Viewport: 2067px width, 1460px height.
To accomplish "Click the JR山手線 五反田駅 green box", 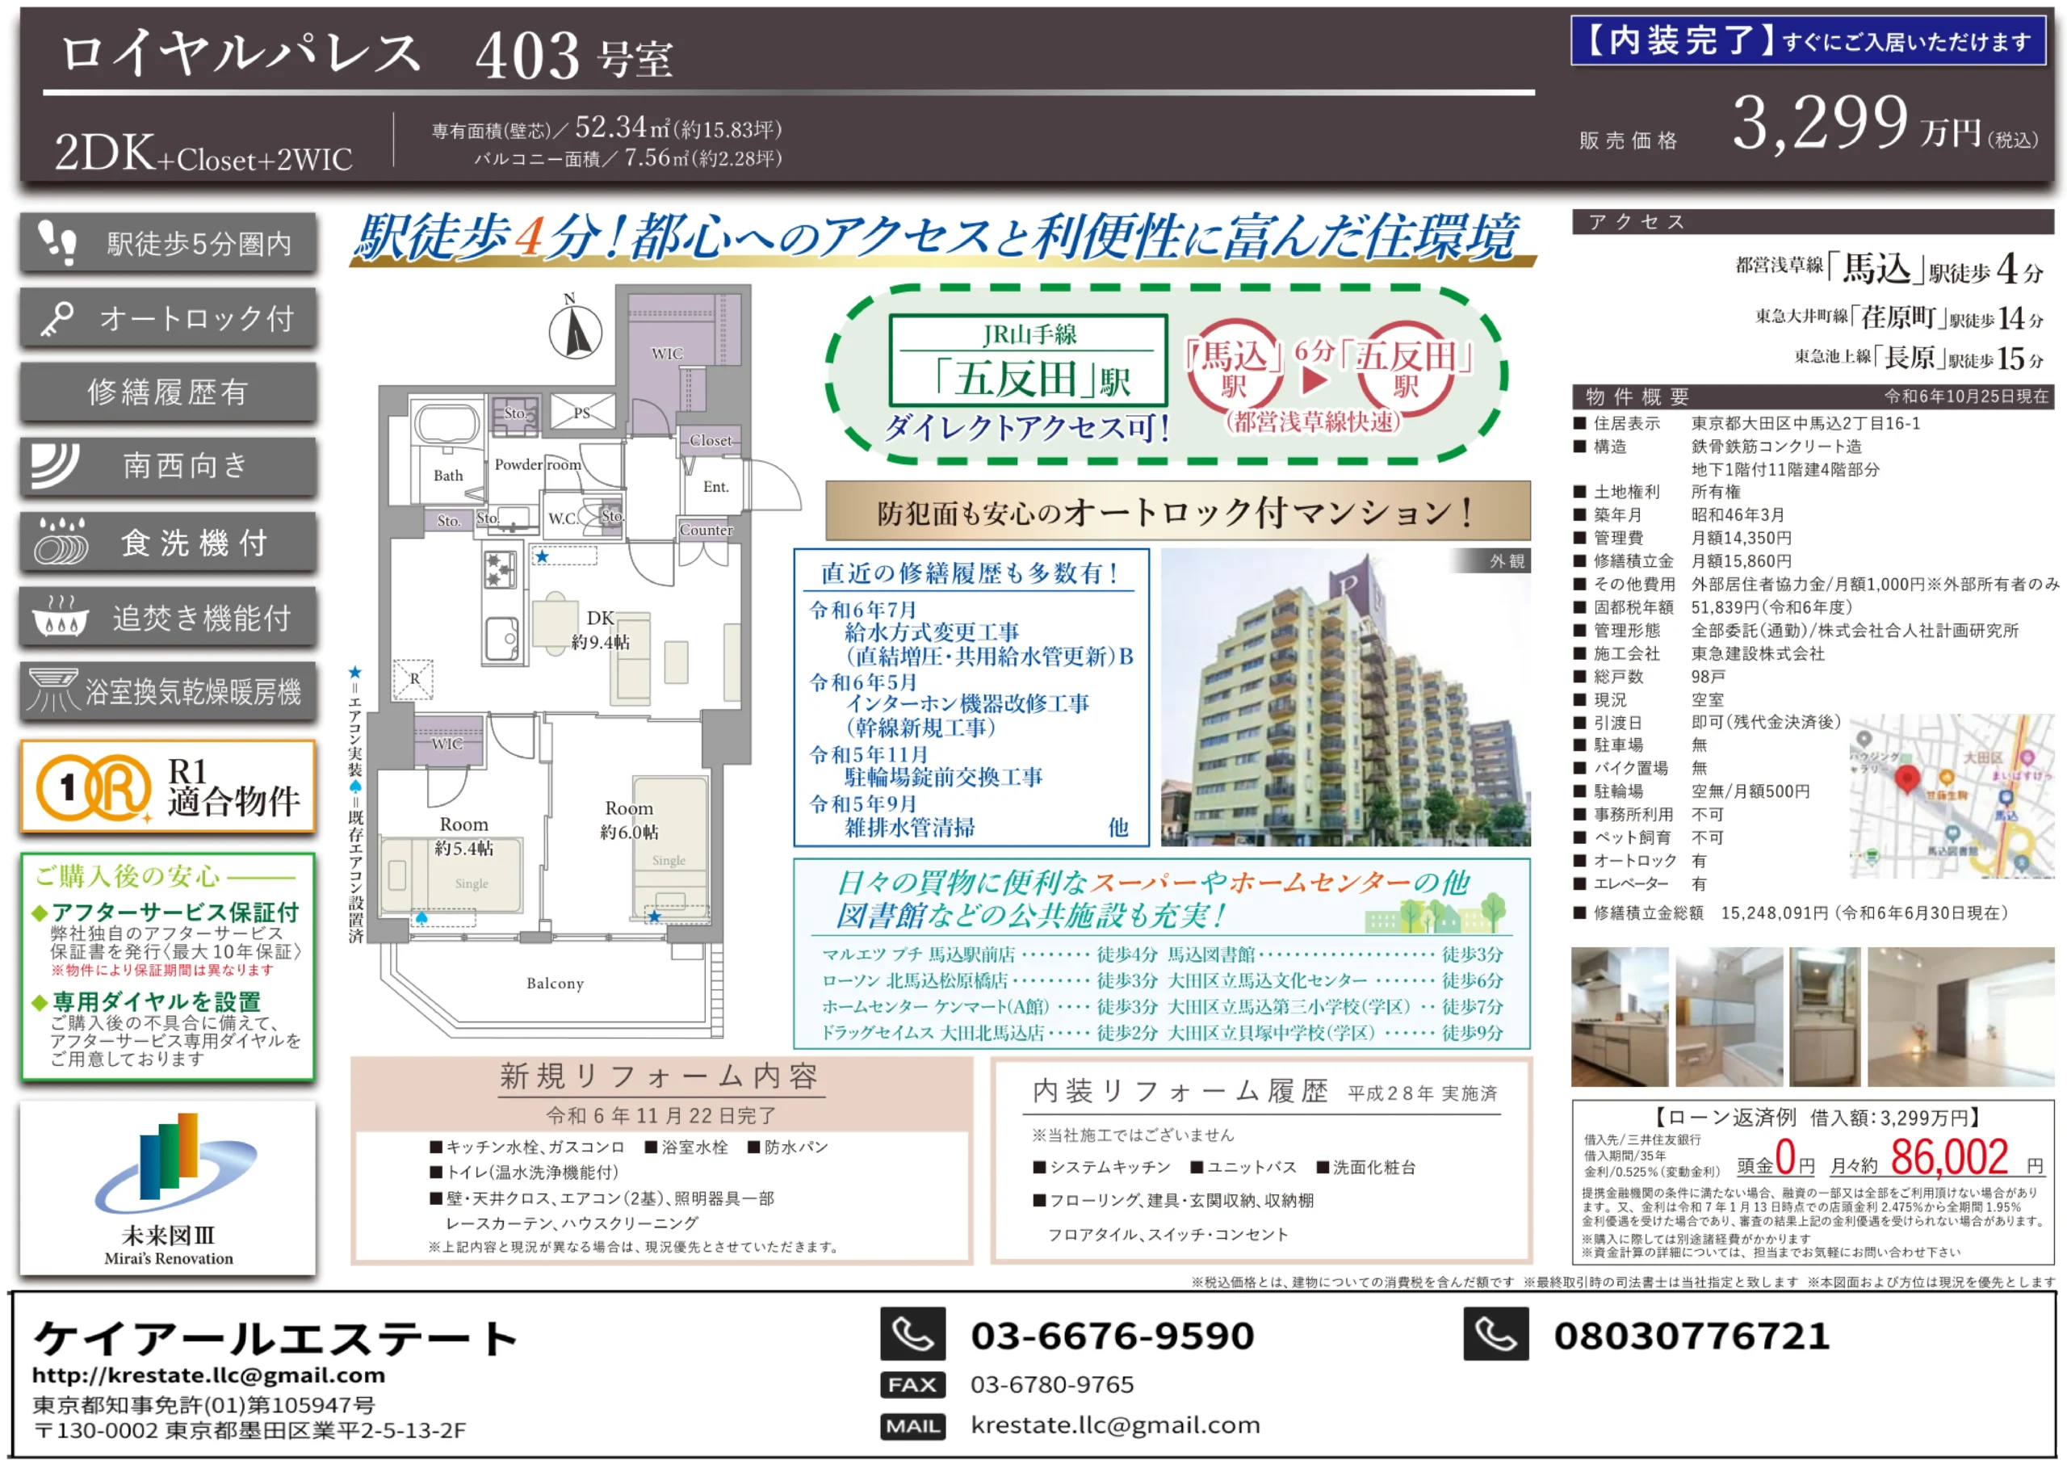I will point(1028,361).
